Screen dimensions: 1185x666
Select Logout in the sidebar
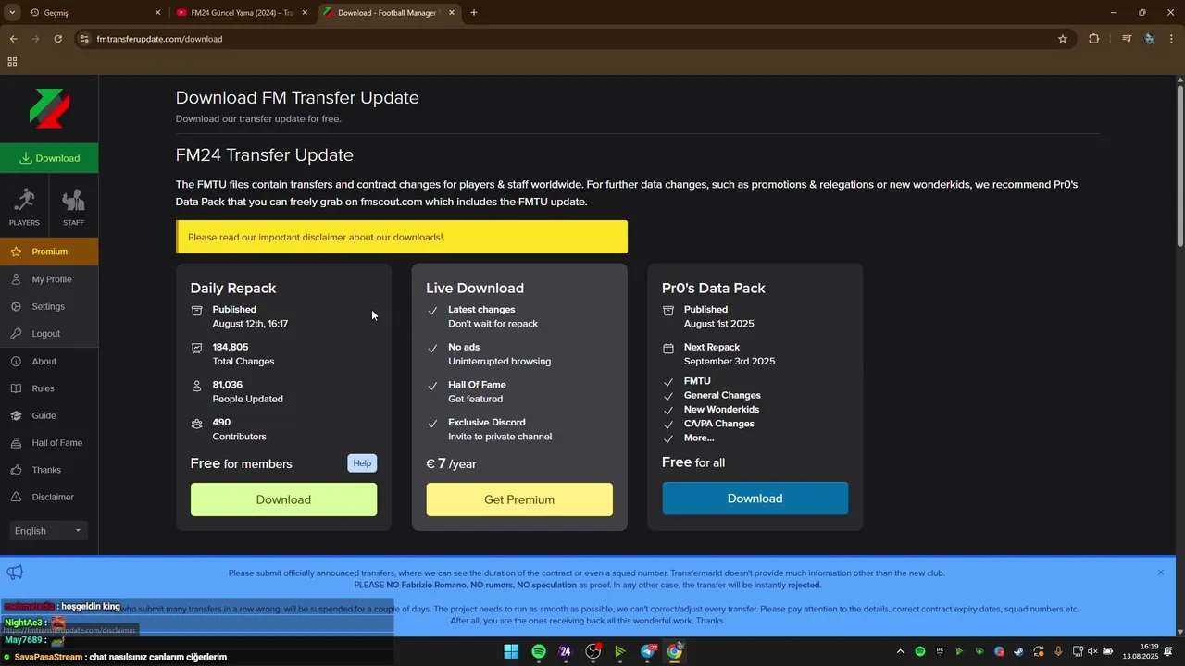pos(49,334)
